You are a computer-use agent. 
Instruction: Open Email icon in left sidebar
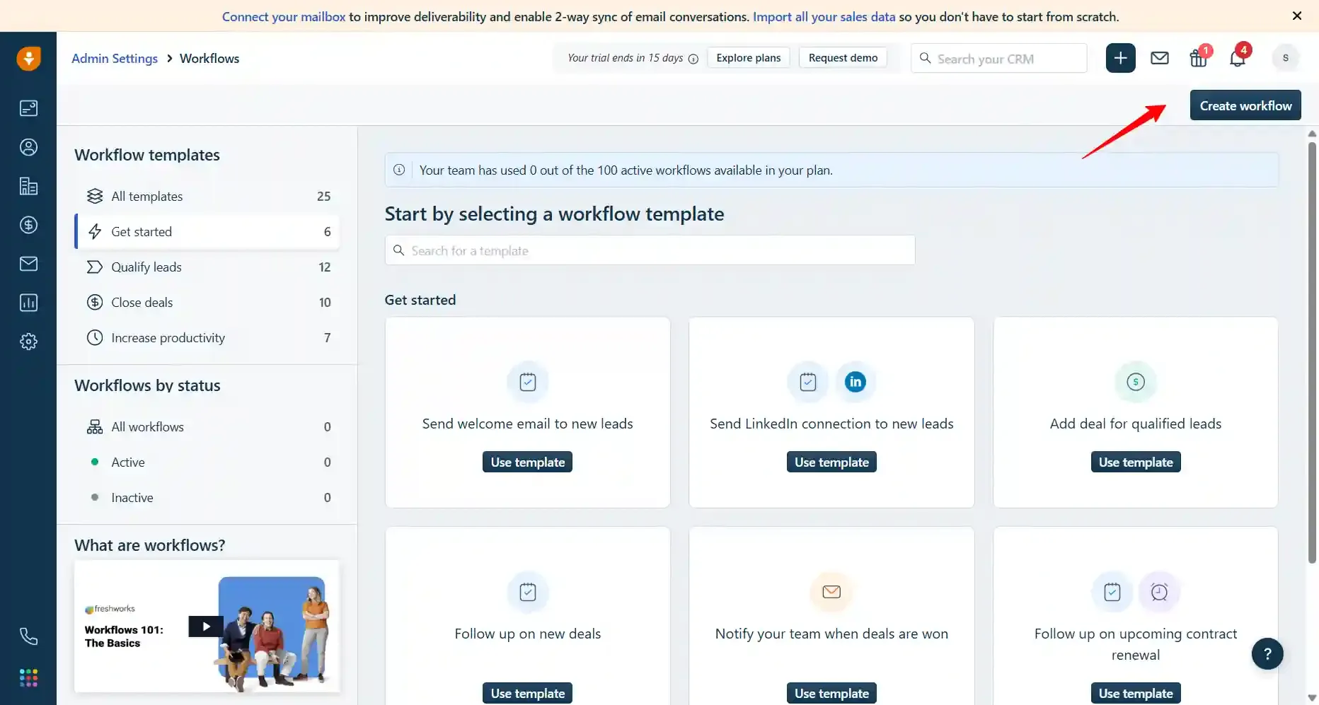(28, 264)
